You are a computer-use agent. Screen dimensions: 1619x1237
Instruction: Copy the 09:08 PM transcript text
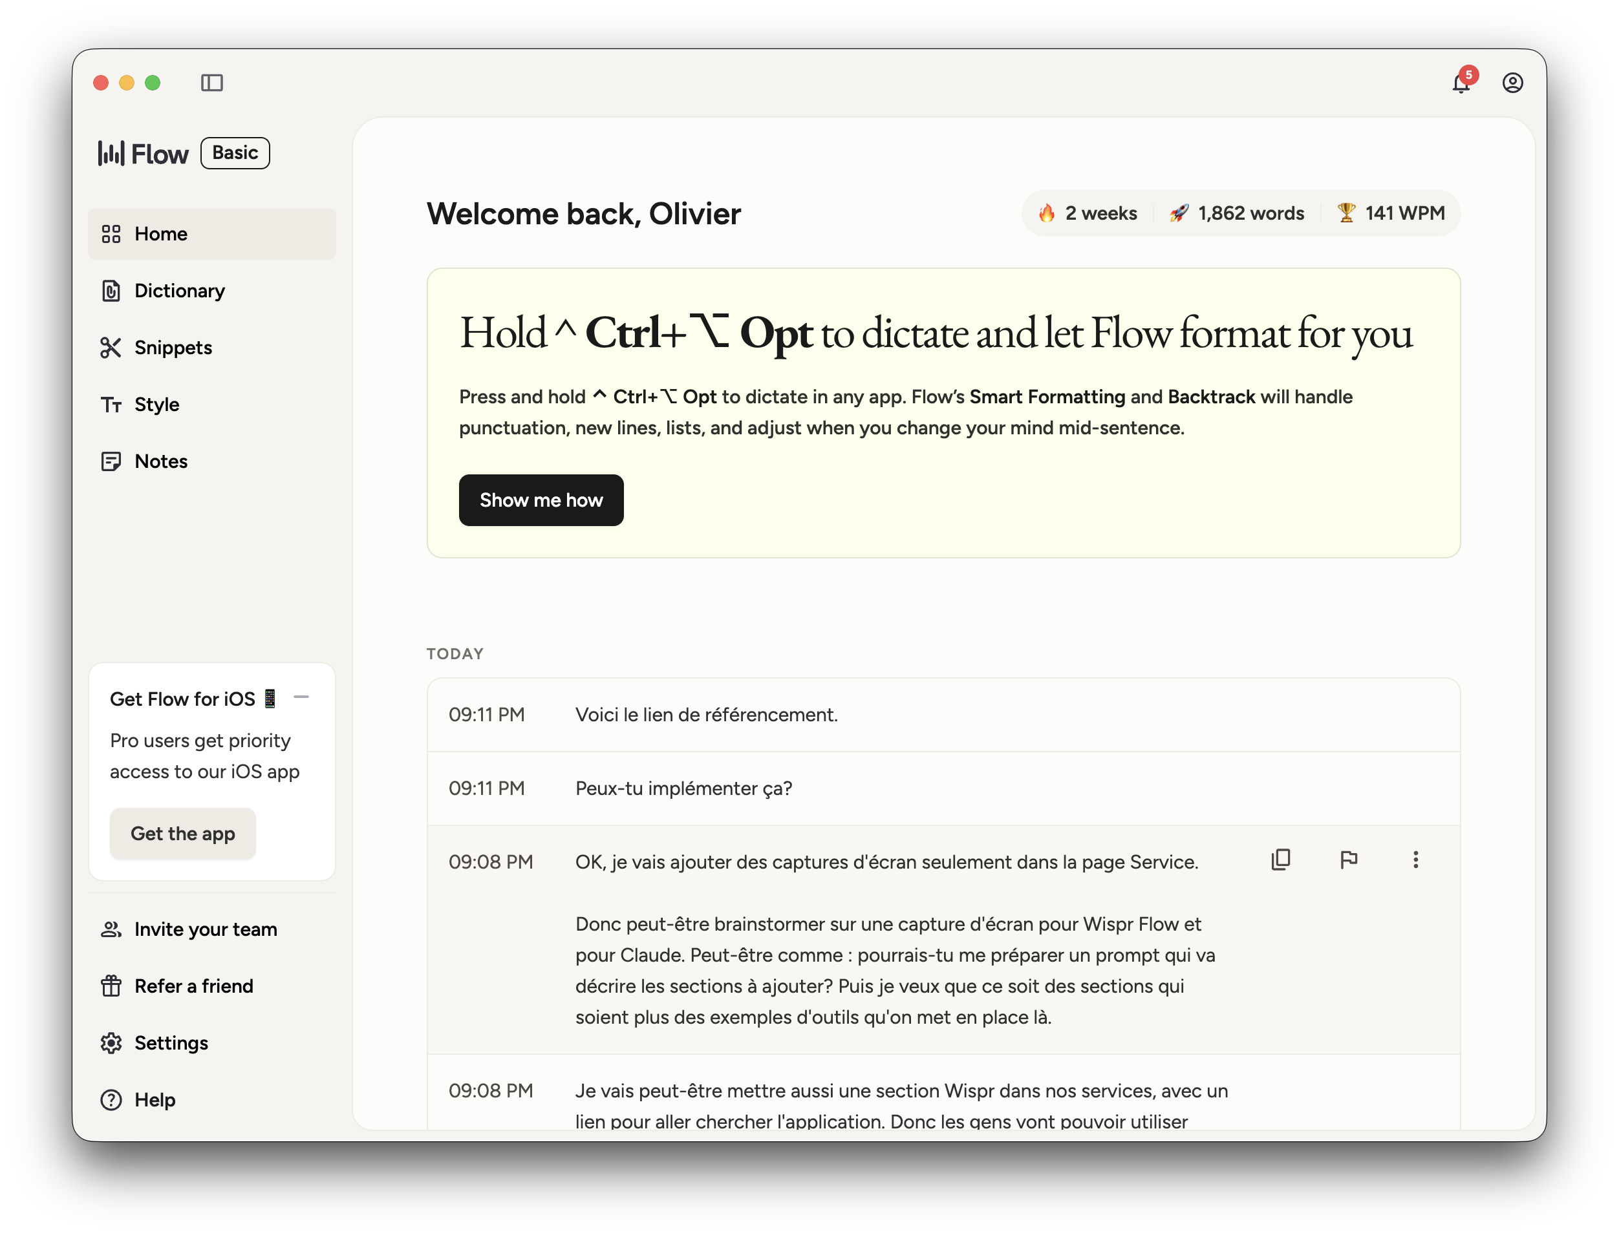click(x=1281, y=860)
